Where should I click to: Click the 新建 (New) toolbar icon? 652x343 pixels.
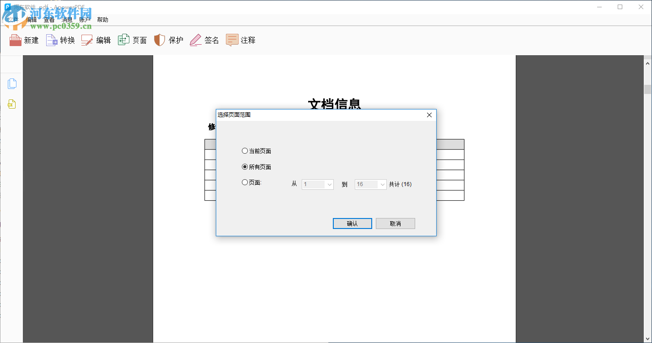coord(24,40)
